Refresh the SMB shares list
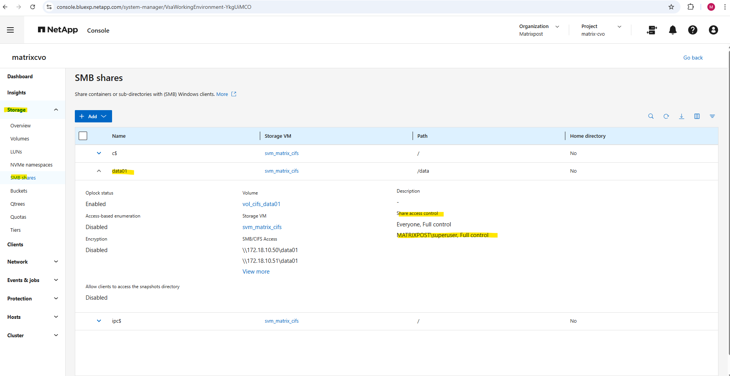730x376 pixels. coord(666,116)
